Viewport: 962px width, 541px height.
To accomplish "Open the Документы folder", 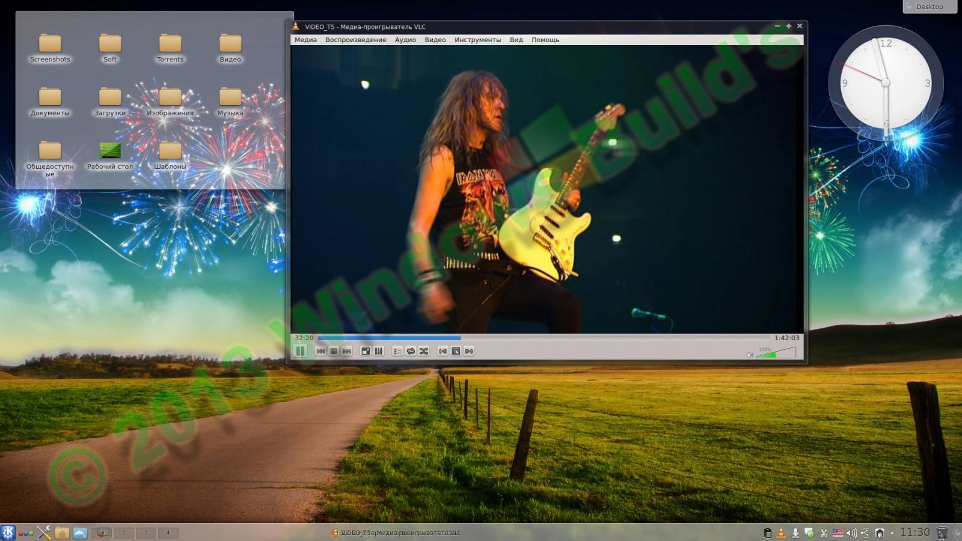I will pyautogui.click(x=50, y=102).
